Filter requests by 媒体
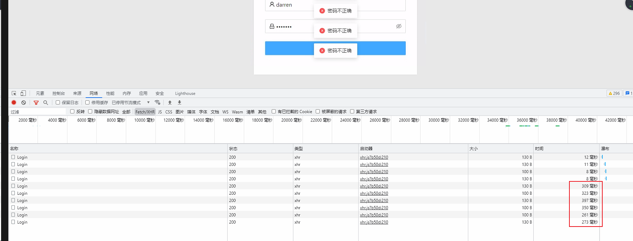Image resolution: width=633 pixels, height=241 pixels. [x=191, y=112]
